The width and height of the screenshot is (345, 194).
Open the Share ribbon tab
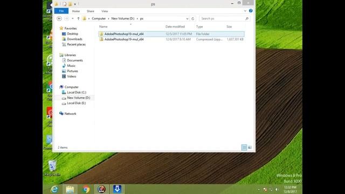coord(90,11)
